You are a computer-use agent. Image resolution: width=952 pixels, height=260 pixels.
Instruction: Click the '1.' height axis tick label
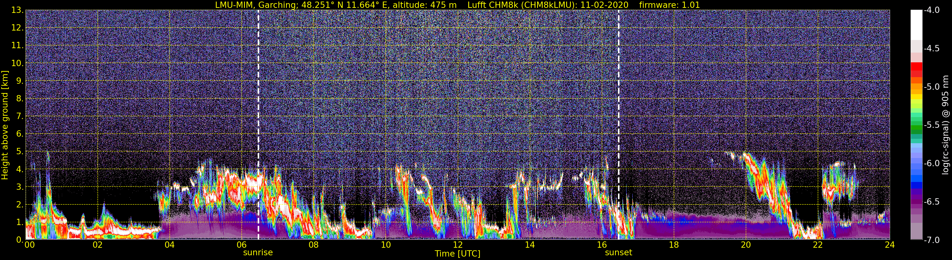point(19,223)
